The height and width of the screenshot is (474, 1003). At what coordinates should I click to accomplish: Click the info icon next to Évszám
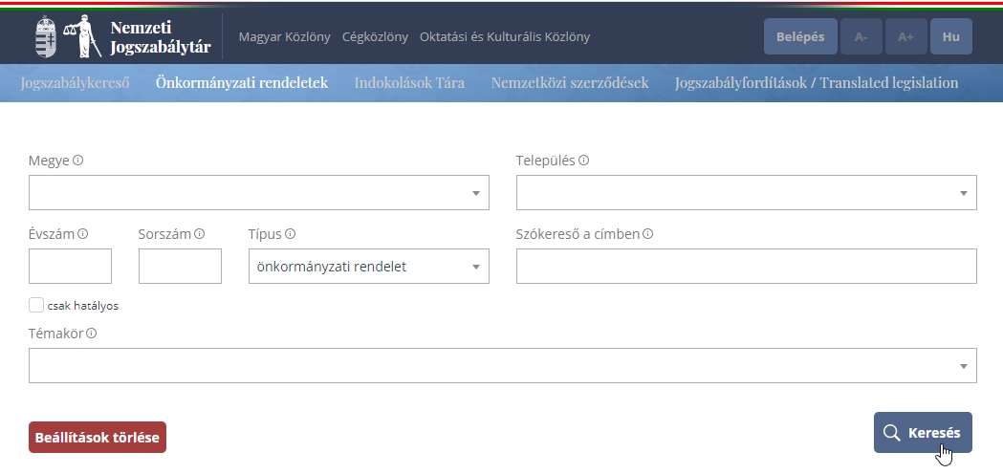click(83, 234)
